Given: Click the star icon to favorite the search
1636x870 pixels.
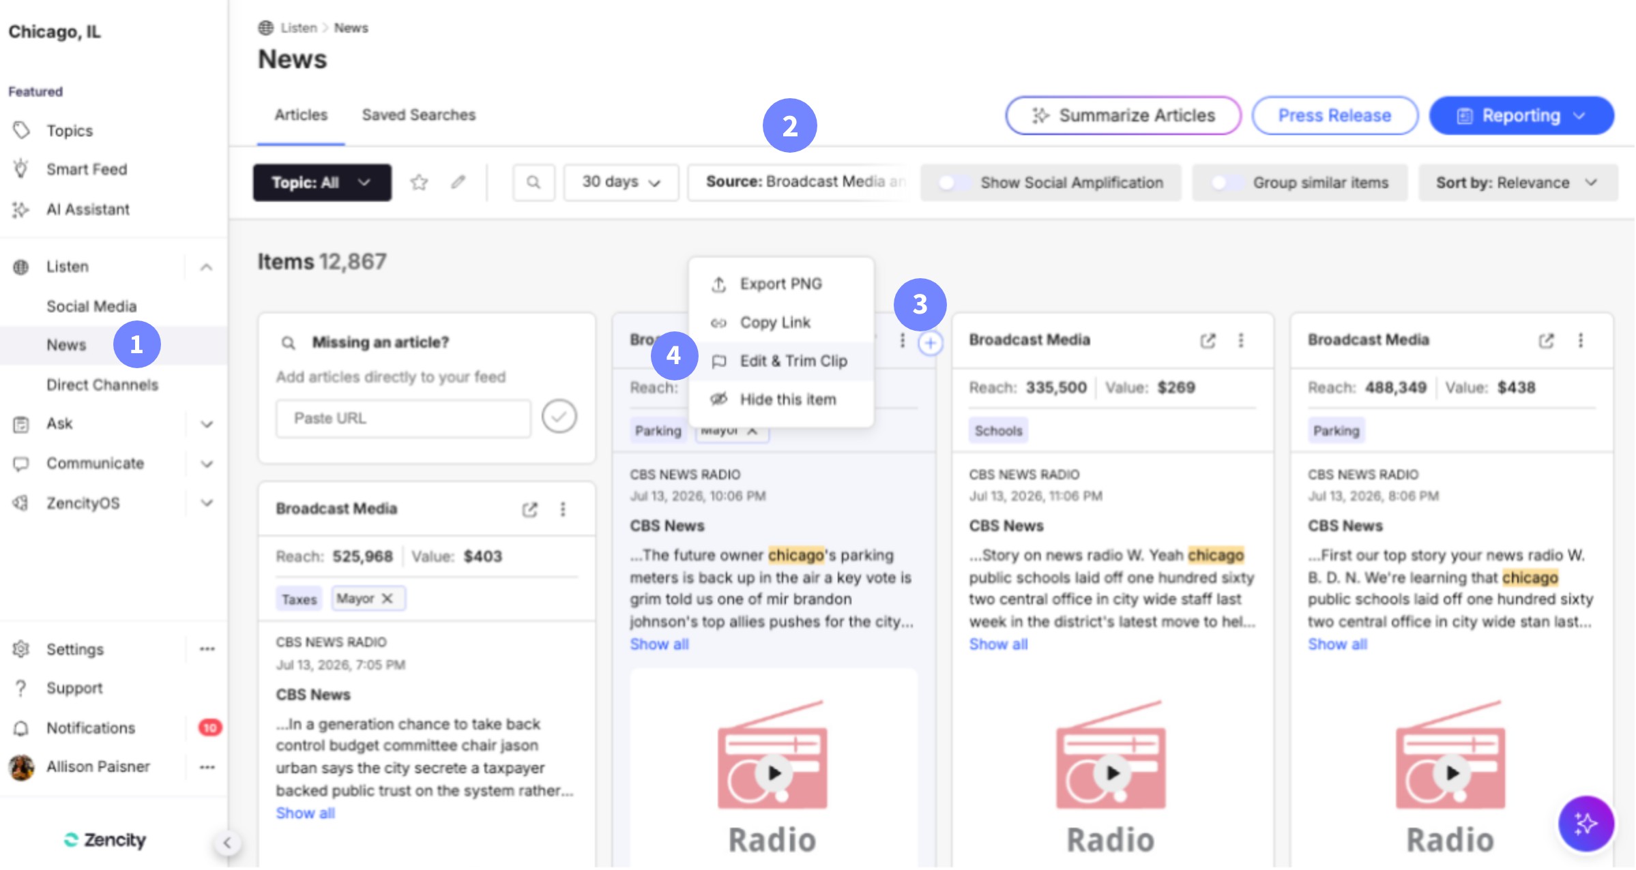Looking at the screenshot, I should point(419,182).
